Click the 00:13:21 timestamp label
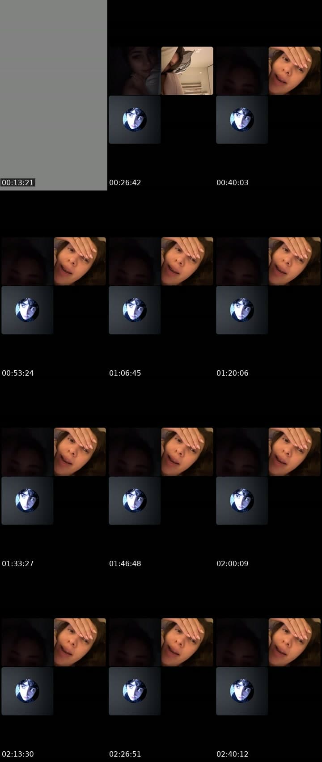Screen dimensions: 322x762 pos(18,182)
